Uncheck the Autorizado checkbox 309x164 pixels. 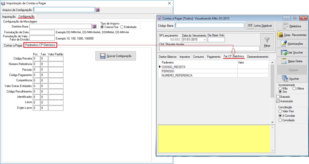278,101
